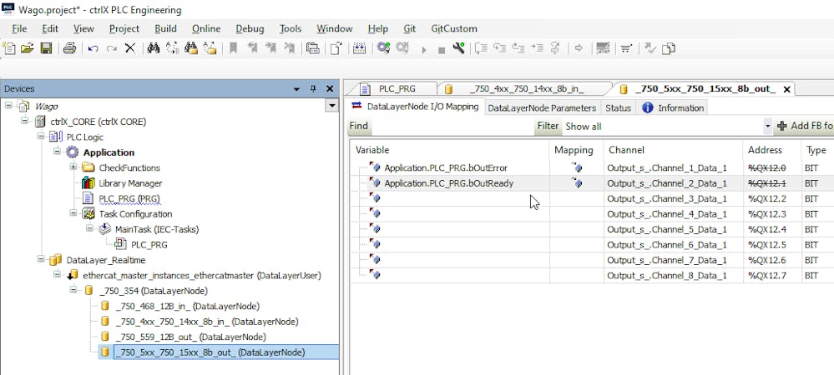Stop the application with square icon

point(441,50)
